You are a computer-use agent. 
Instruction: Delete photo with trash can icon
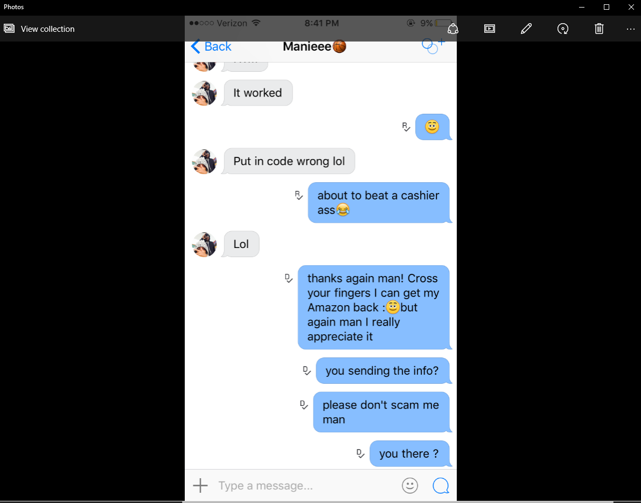[x=599, y=29]
